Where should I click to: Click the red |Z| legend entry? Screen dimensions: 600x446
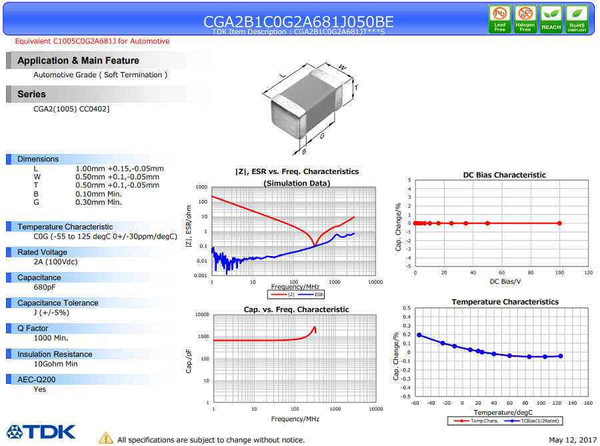pos(282,295)
